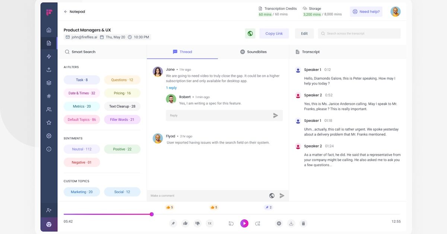The image size is (447, 234).
Task: Open the Home sidebar icon
Action: coord(49,30)
